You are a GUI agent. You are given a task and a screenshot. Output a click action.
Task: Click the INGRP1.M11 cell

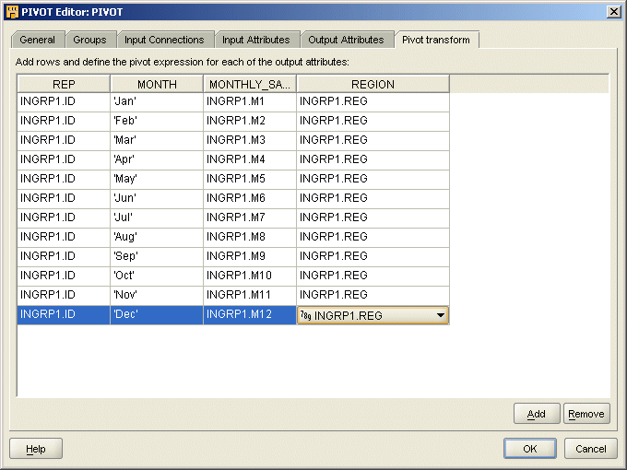250,295
